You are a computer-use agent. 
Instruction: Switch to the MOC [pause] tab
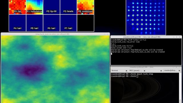[x=137, y=71]
